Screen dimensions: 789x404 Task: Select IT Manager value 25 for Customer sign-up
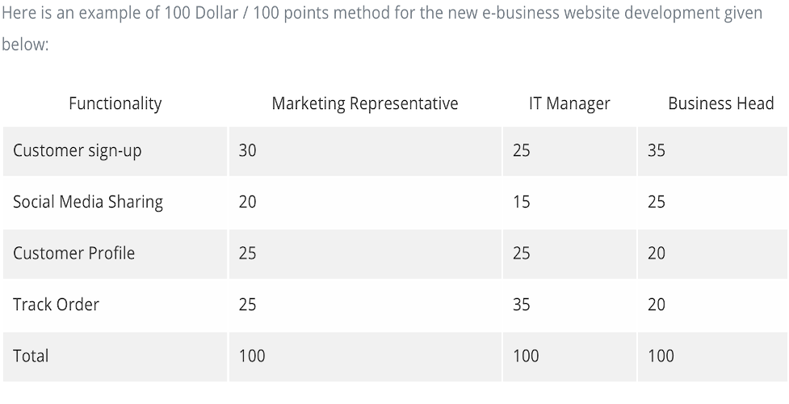point(522,150)
